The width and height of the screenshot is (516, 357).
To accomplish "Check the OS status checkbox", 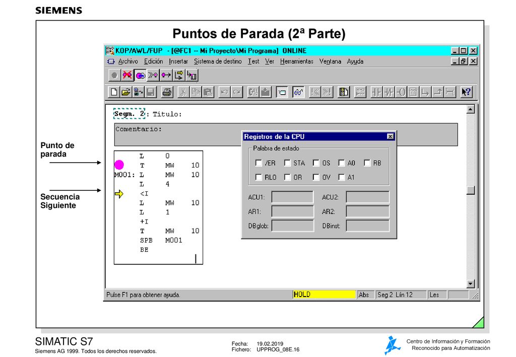I will [x=316, y=163].
